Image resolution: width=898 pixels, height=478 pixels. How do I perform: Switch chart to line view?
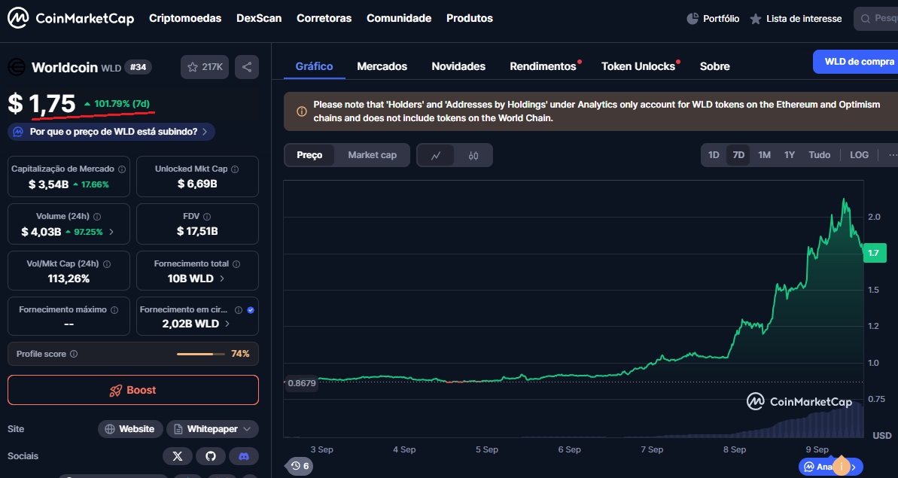coord(436,155)
